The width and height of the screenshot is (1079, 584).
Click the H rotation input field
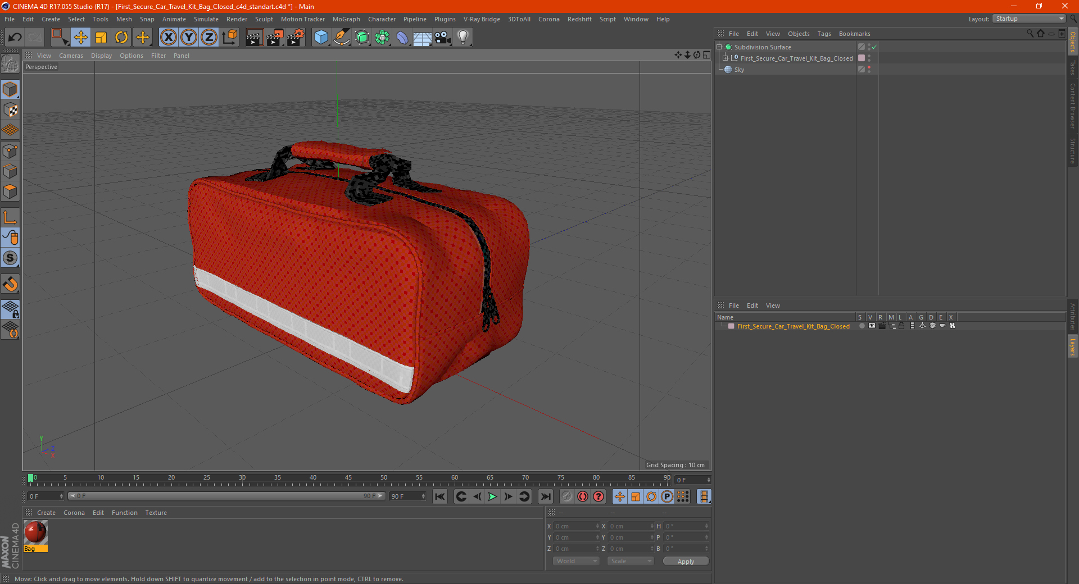686,526
